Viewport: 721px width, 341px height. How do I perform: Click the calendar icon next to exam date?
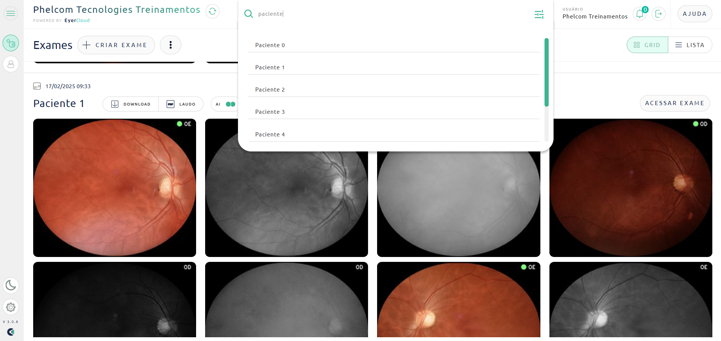pyautogui.click(x=37, y=86)
